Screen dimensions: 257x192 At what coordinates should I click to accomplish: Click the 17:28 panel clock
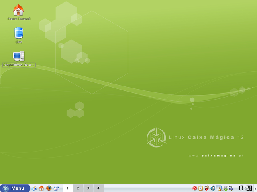click(x=245, y=188)
